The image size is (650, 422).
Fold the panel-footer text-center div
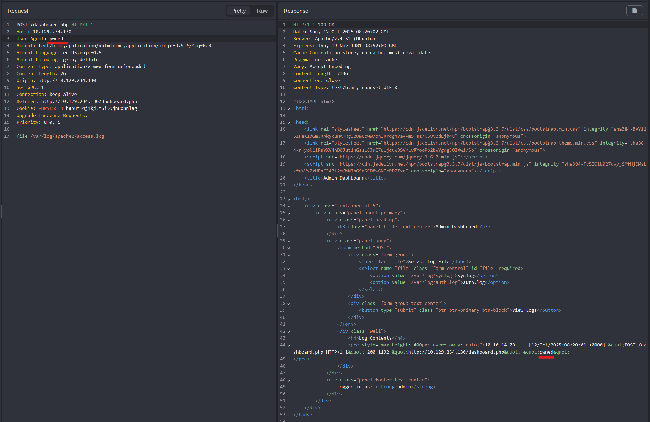click(x=289, y=380)
